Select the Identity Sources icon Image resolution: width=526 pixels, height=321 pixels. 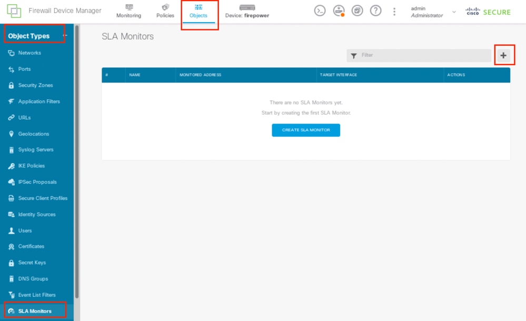12,214
